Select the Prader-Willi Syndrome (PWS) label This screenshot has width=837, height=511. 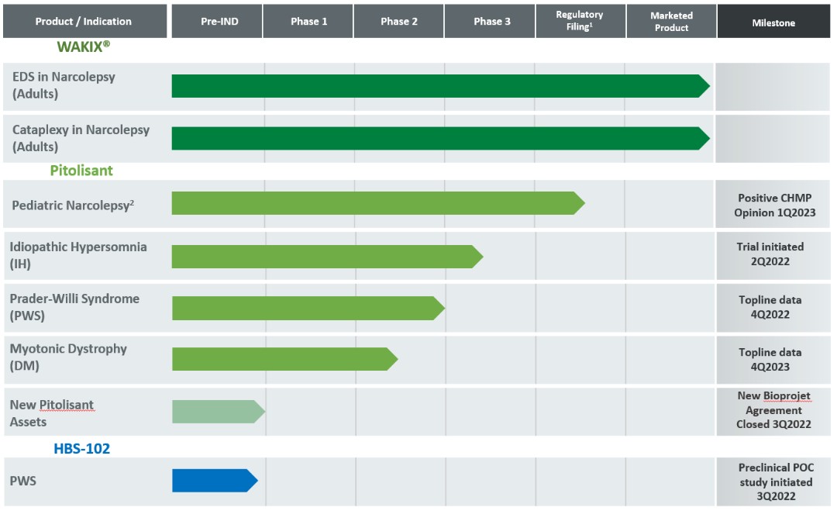coord(74,306)
